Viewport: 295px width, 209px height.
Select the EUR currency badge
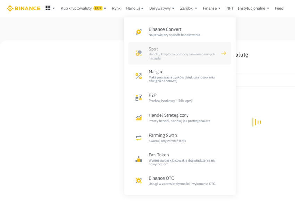(x=98, y=8)
